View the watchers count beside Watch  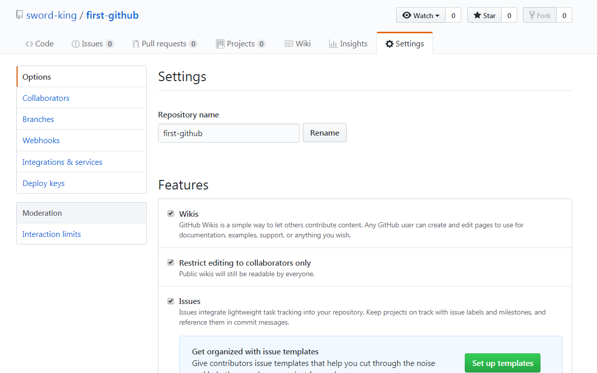[x=453, y=15]
